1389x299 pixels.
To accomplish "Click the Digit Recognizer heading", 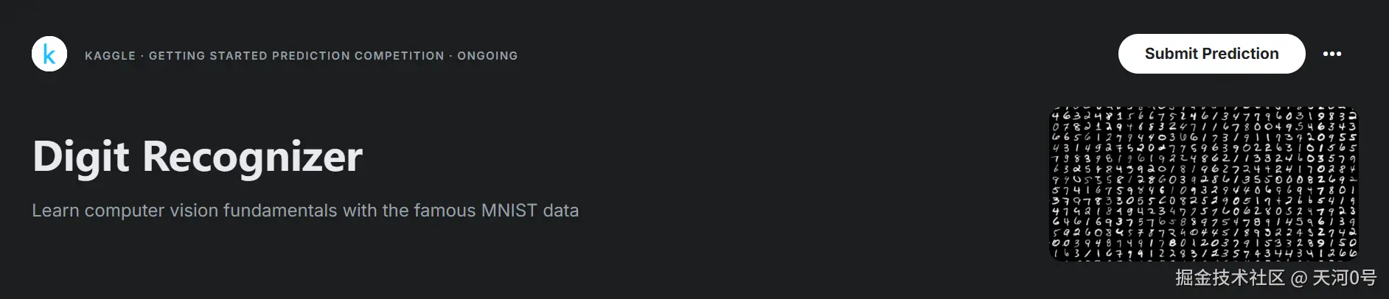I will click(198, 156).
